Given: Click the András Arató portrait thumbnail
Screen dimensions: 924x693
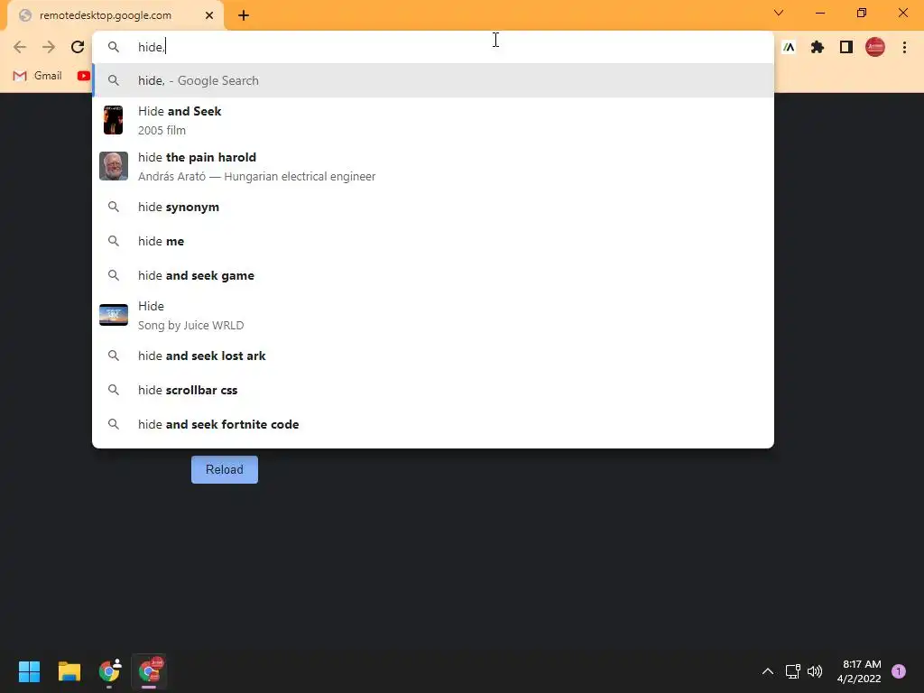Looking at the screenshot, I should click(x=113, y=166).
